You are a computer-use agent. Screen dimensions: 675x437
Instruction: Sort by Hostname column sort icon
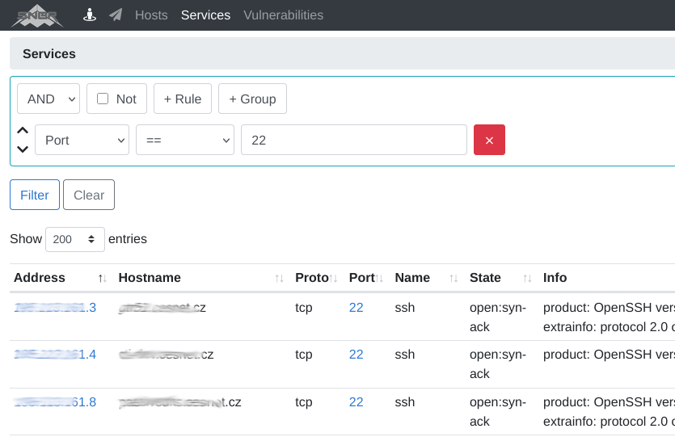(x=279, y=278)
